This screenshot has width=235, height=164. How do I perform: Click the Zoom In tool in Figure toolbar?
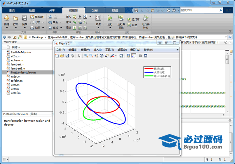tap(86, 56)
